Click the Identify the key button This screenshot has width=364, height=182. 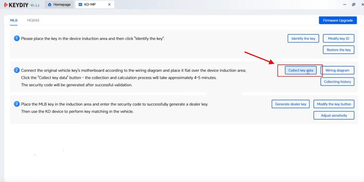click(303, 39)
